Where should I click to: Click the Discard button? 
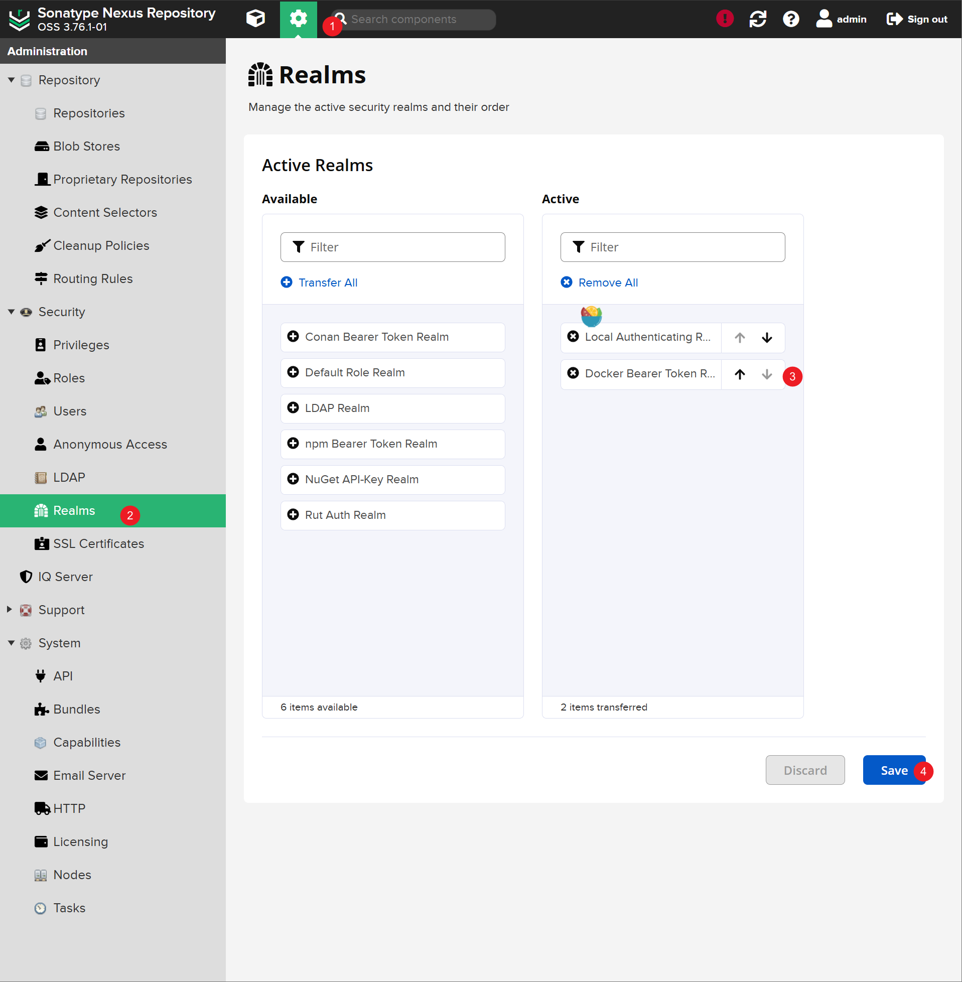[805, 770]
